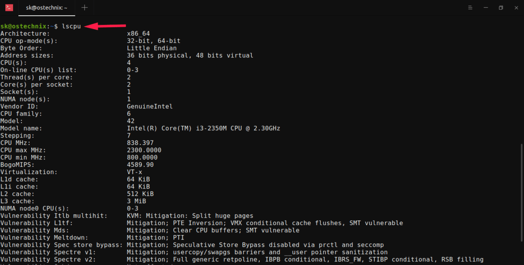
Task: Click inside the terminal output area
Action: tap(269, 134)
